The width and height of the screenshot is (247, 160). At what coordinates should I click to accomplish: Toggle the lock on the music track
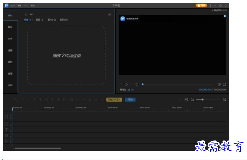click(x=10, y=137)
